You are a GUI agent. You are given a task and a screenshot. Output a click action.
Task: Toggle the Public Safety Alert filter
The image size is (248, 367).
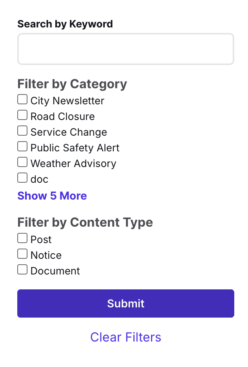click(x=22, y=146)
